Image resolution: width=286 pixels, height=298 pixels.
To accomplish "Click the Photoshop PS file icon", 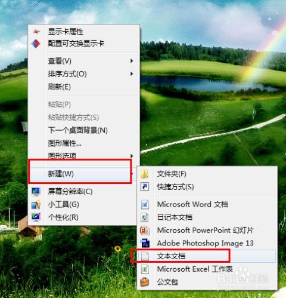I will (145, 243).
